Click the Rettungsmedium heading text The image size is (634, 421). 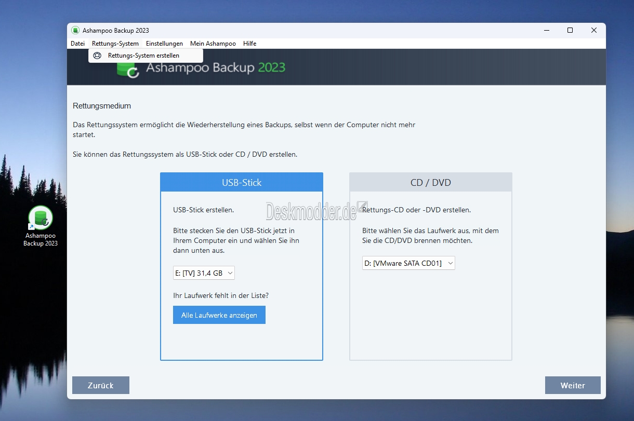tap(102, 106)
